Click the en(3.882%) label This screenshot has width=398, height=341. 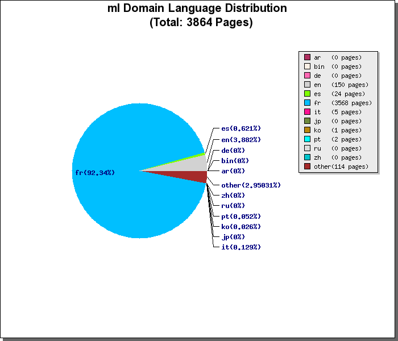click(241, 140)
